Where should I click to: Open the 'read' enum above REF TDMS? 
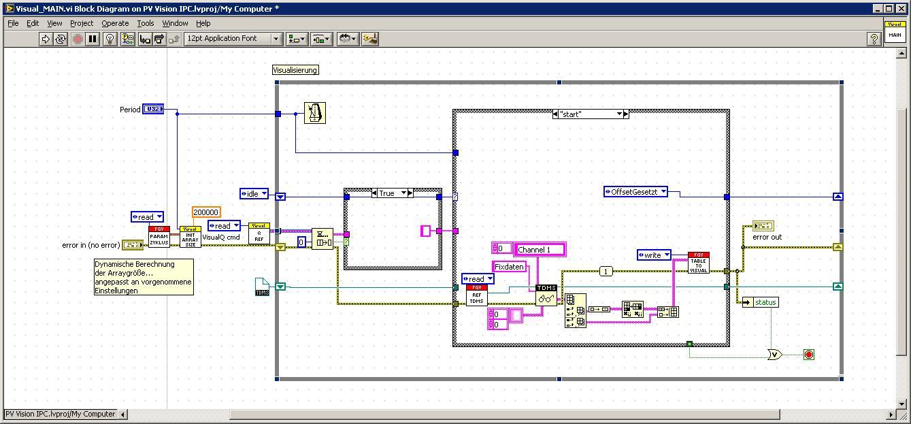pos(478,279)
